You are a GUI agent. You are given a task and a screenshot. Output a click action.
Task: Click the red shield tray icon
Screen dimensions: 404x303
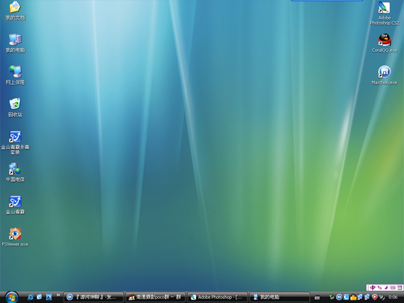375,297
